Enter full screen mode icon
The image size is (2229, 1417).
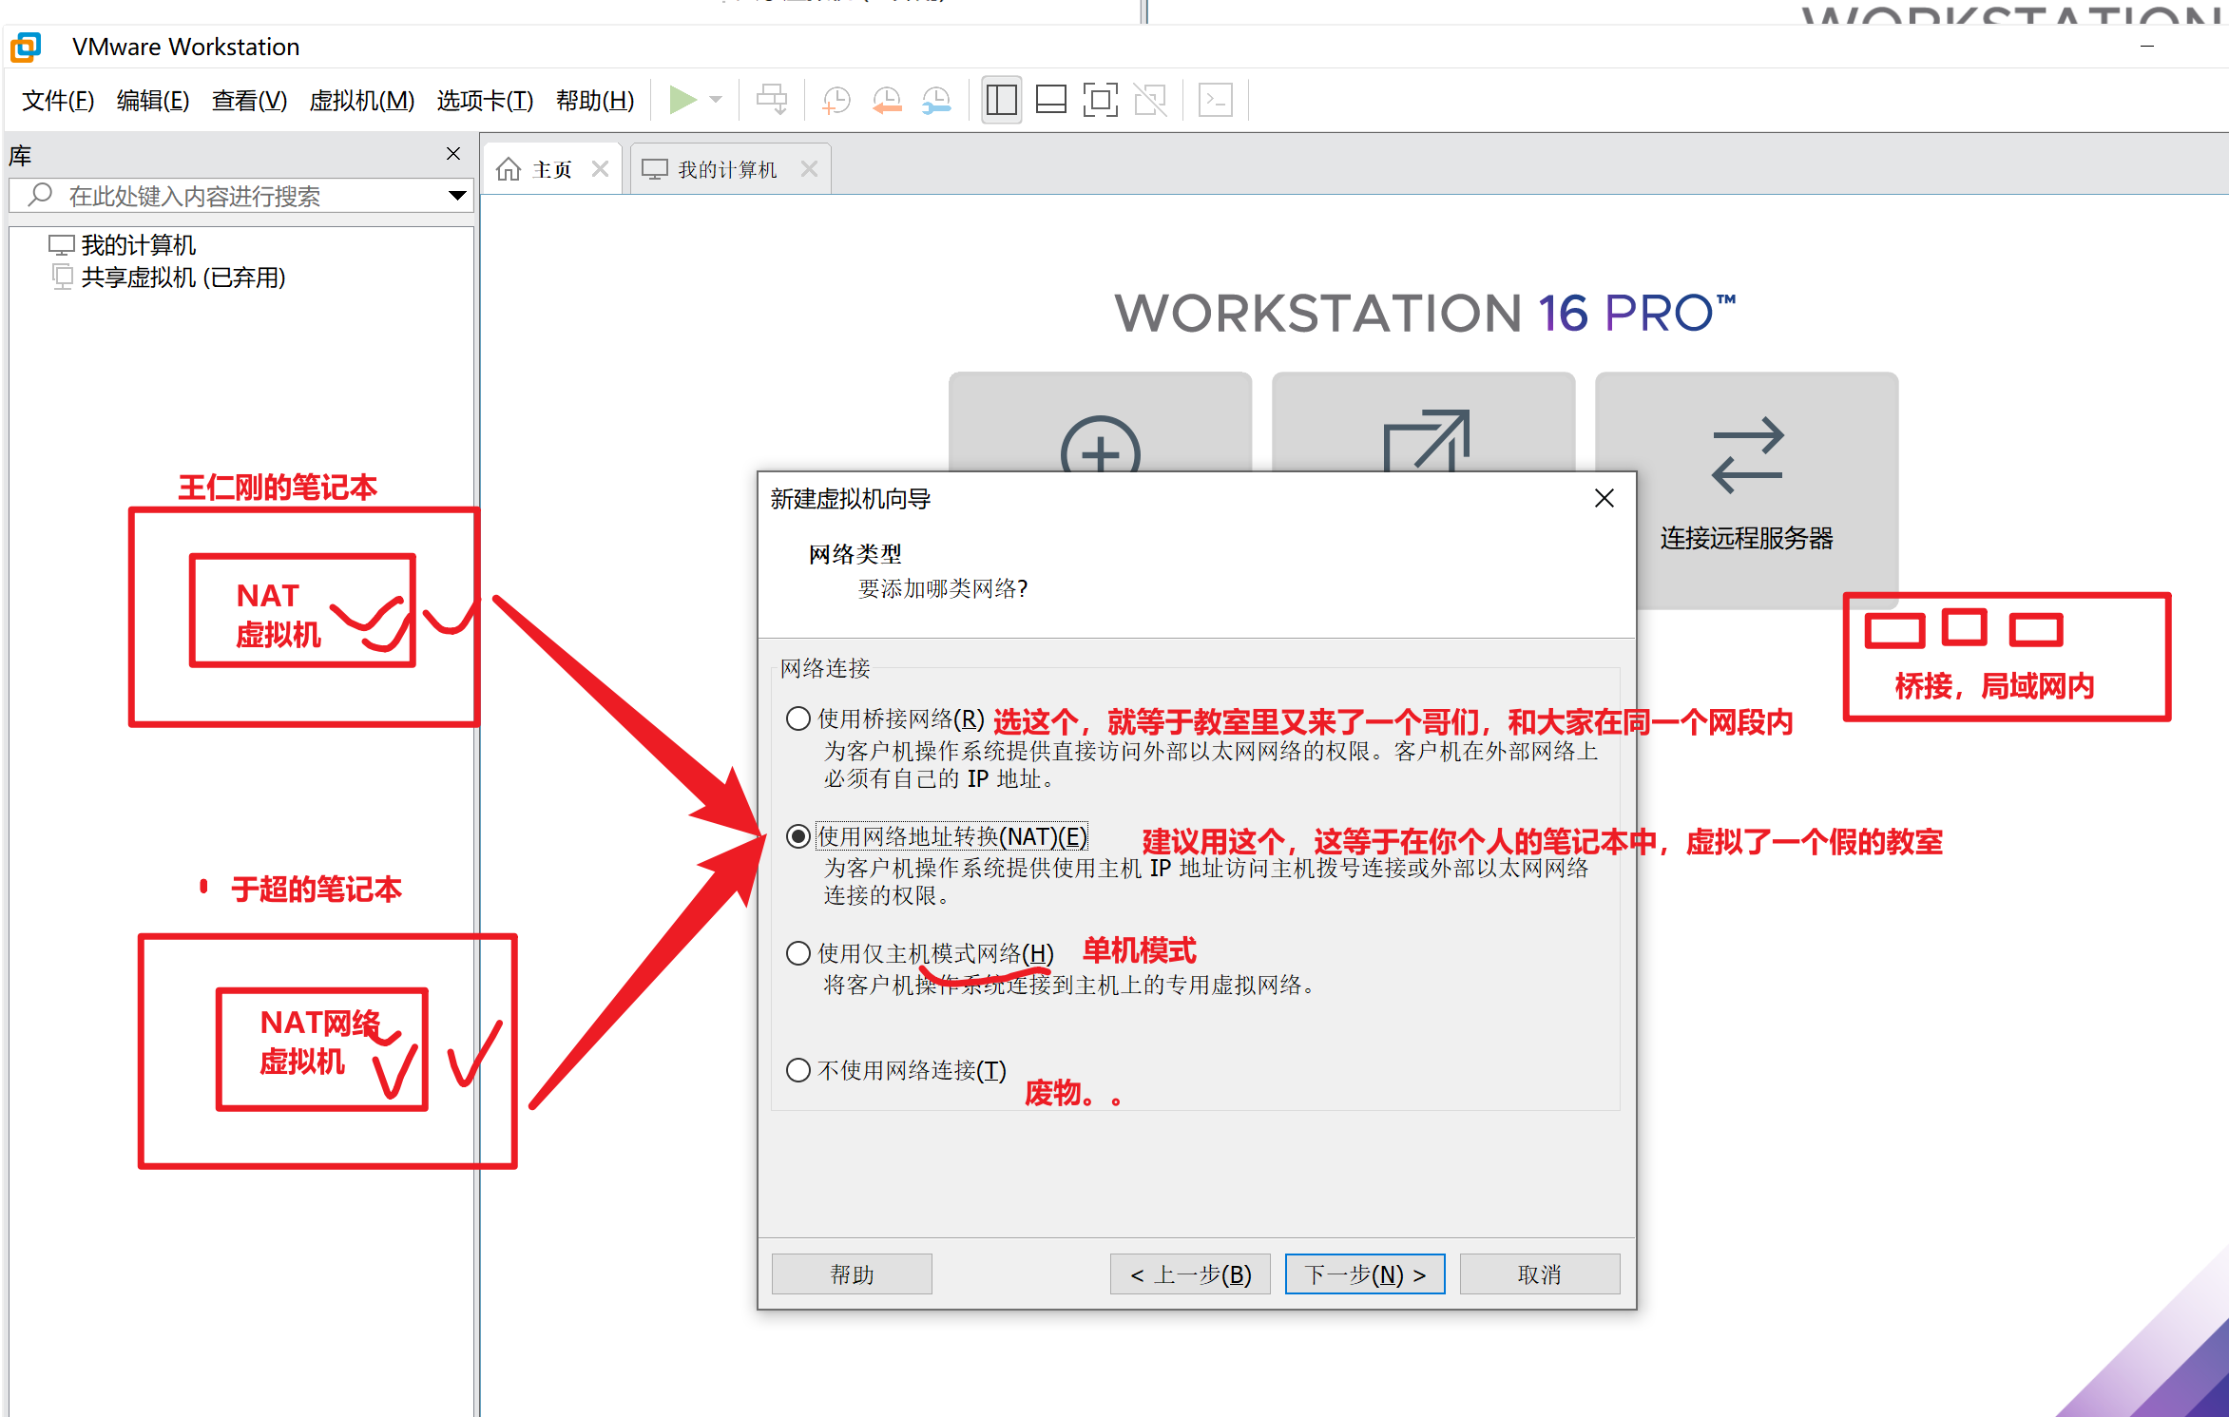pos(1100,100)
